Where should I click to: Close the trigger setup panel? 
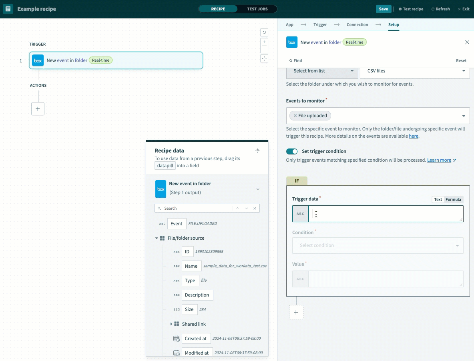[x=467, y=42]
